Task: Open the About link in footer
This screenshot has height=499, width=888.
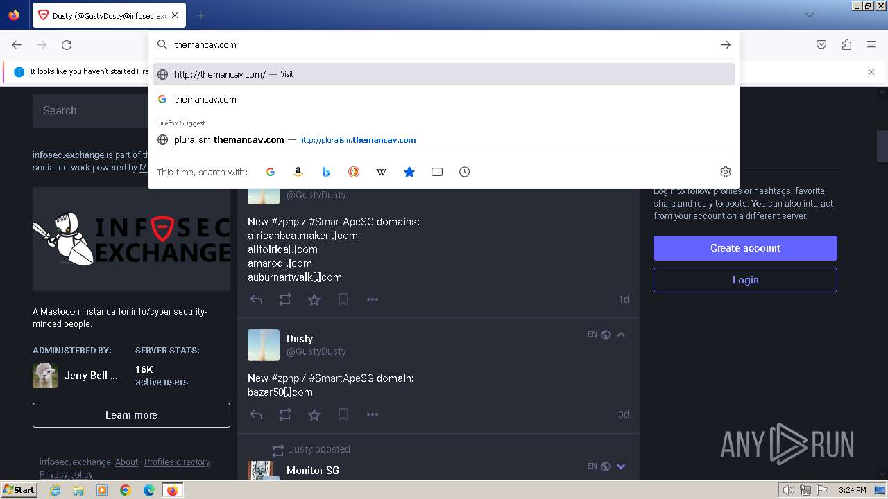Action: coord(127,462)
